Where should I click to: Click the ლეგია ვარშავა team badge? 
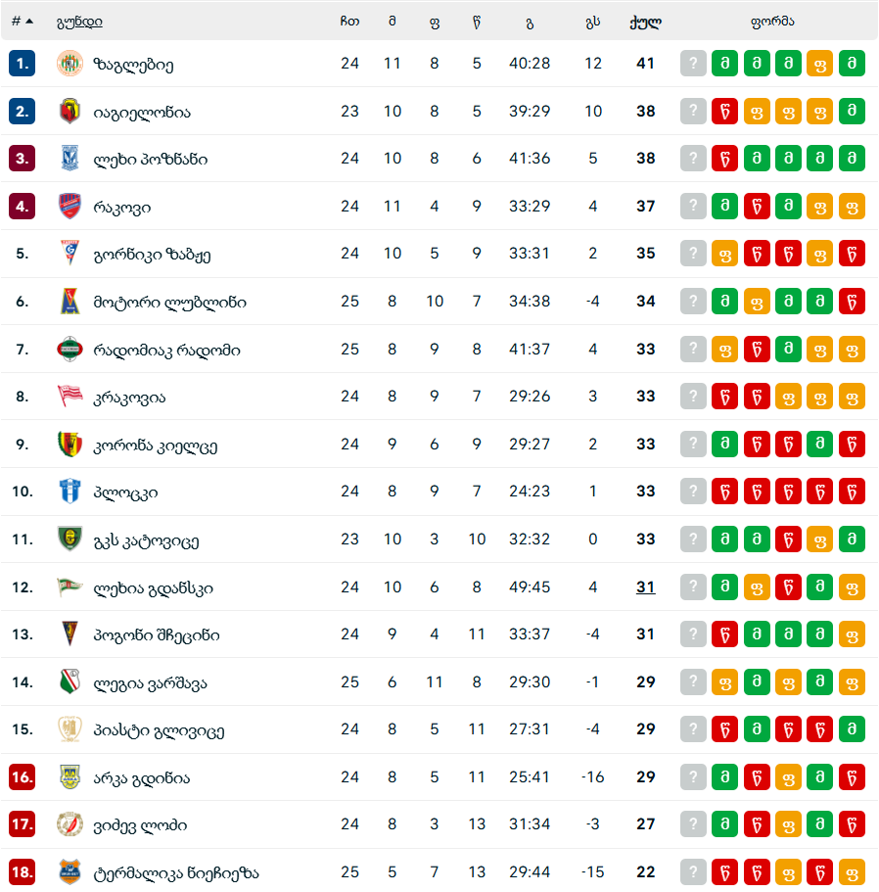(69, 682)
